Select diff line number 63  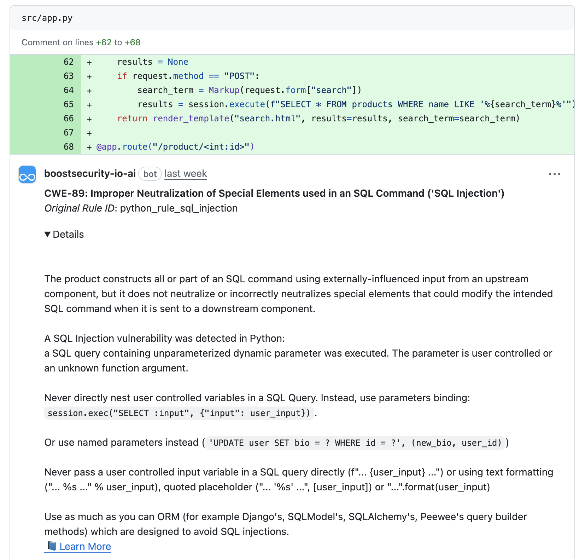[x=69, y=76]
